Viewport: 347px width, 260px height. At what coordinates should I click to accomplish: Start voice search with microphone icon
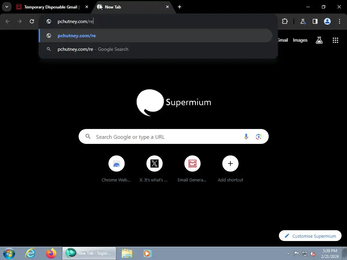[x=246, y=137]
